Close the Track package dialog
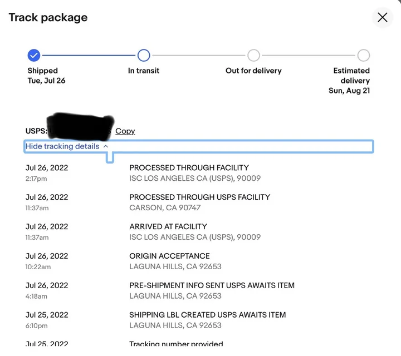The image size is (401, 356). [383, 17]
